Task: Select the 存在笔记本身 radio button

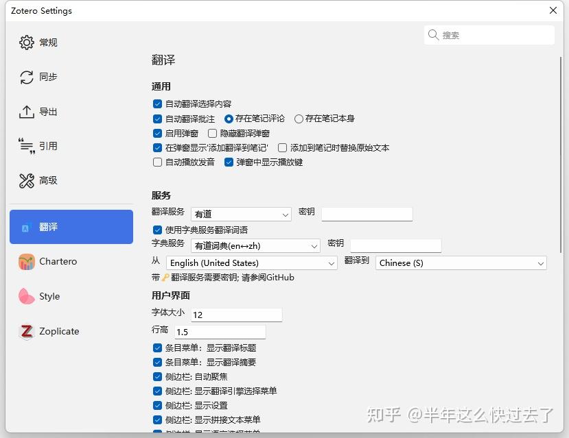Action: pyautogui.click(x=299, y=119)
